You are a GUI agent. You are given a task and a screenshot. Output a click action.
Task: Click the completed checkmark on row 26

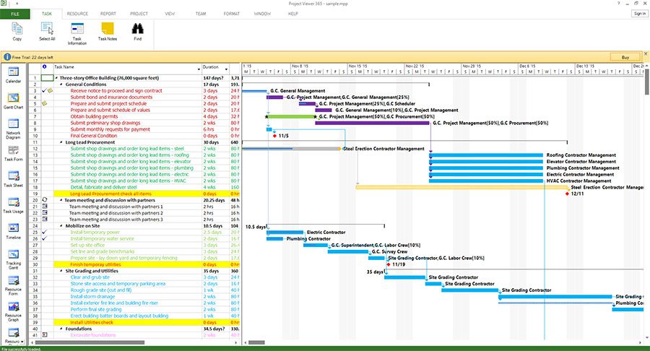(x=44, y=238)
